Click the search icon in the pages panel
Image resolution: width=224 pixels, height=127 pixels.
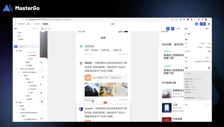[34, 29]
